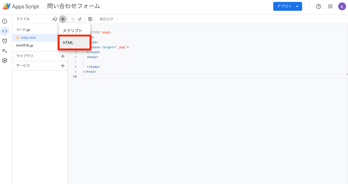Add a library with its plus icon
Image resolution: width=348 pixels, height=184 pixels.
click(63, 56)
